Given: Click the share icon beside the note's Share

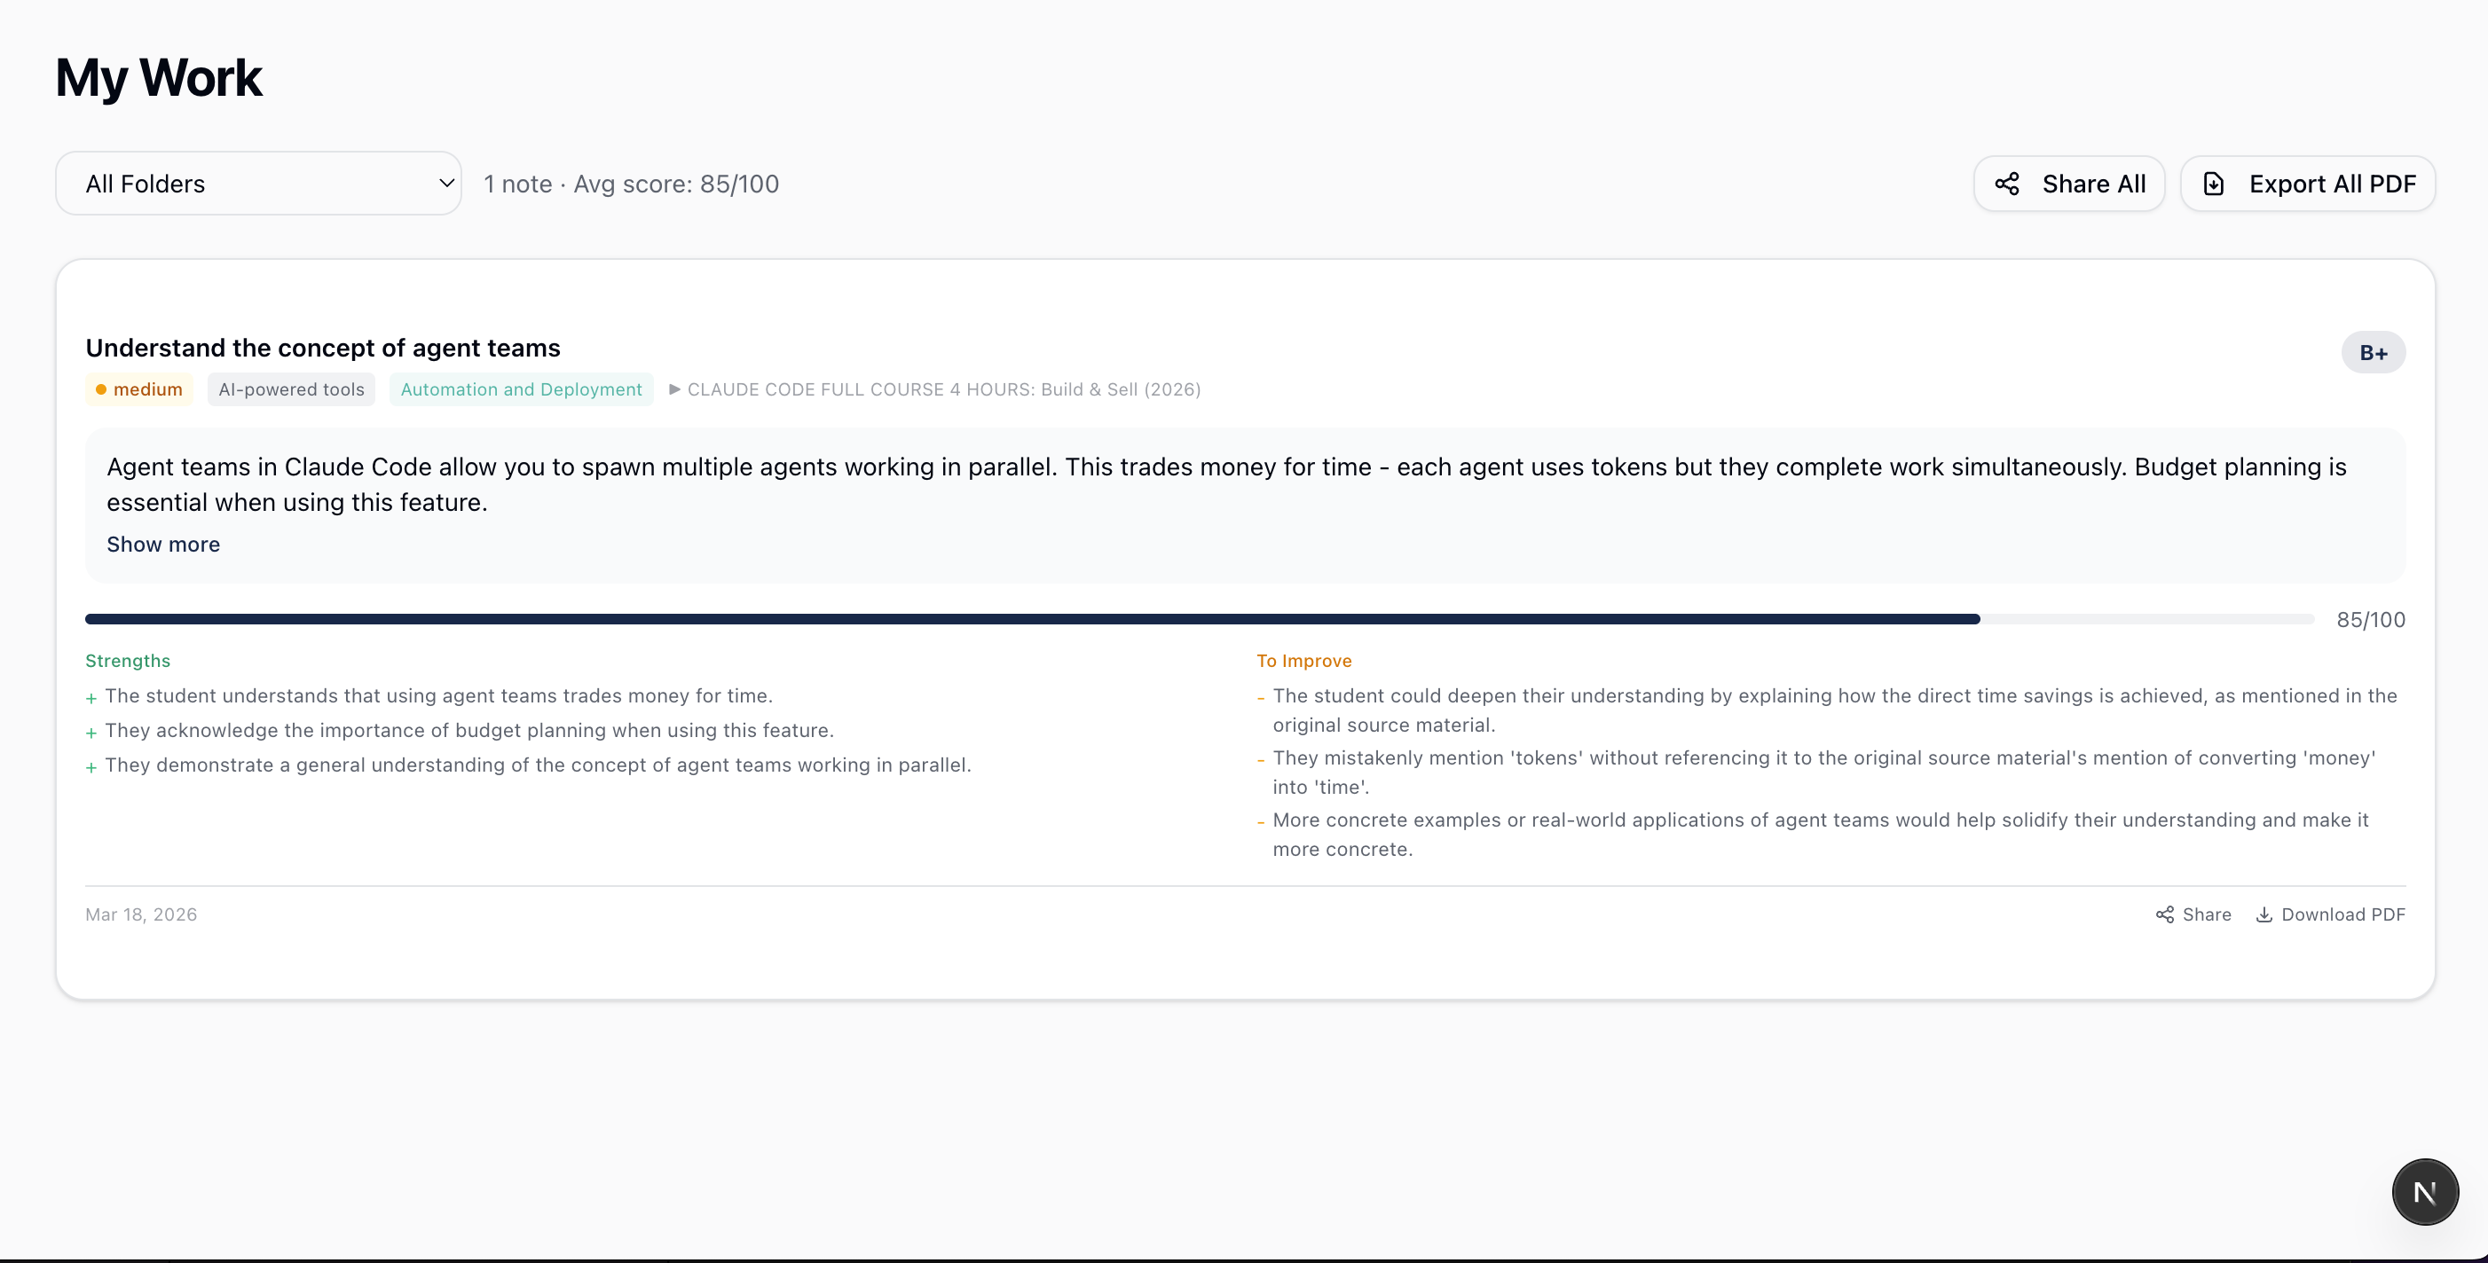Looking at the screenshot, I should (x=2164, y=914).
